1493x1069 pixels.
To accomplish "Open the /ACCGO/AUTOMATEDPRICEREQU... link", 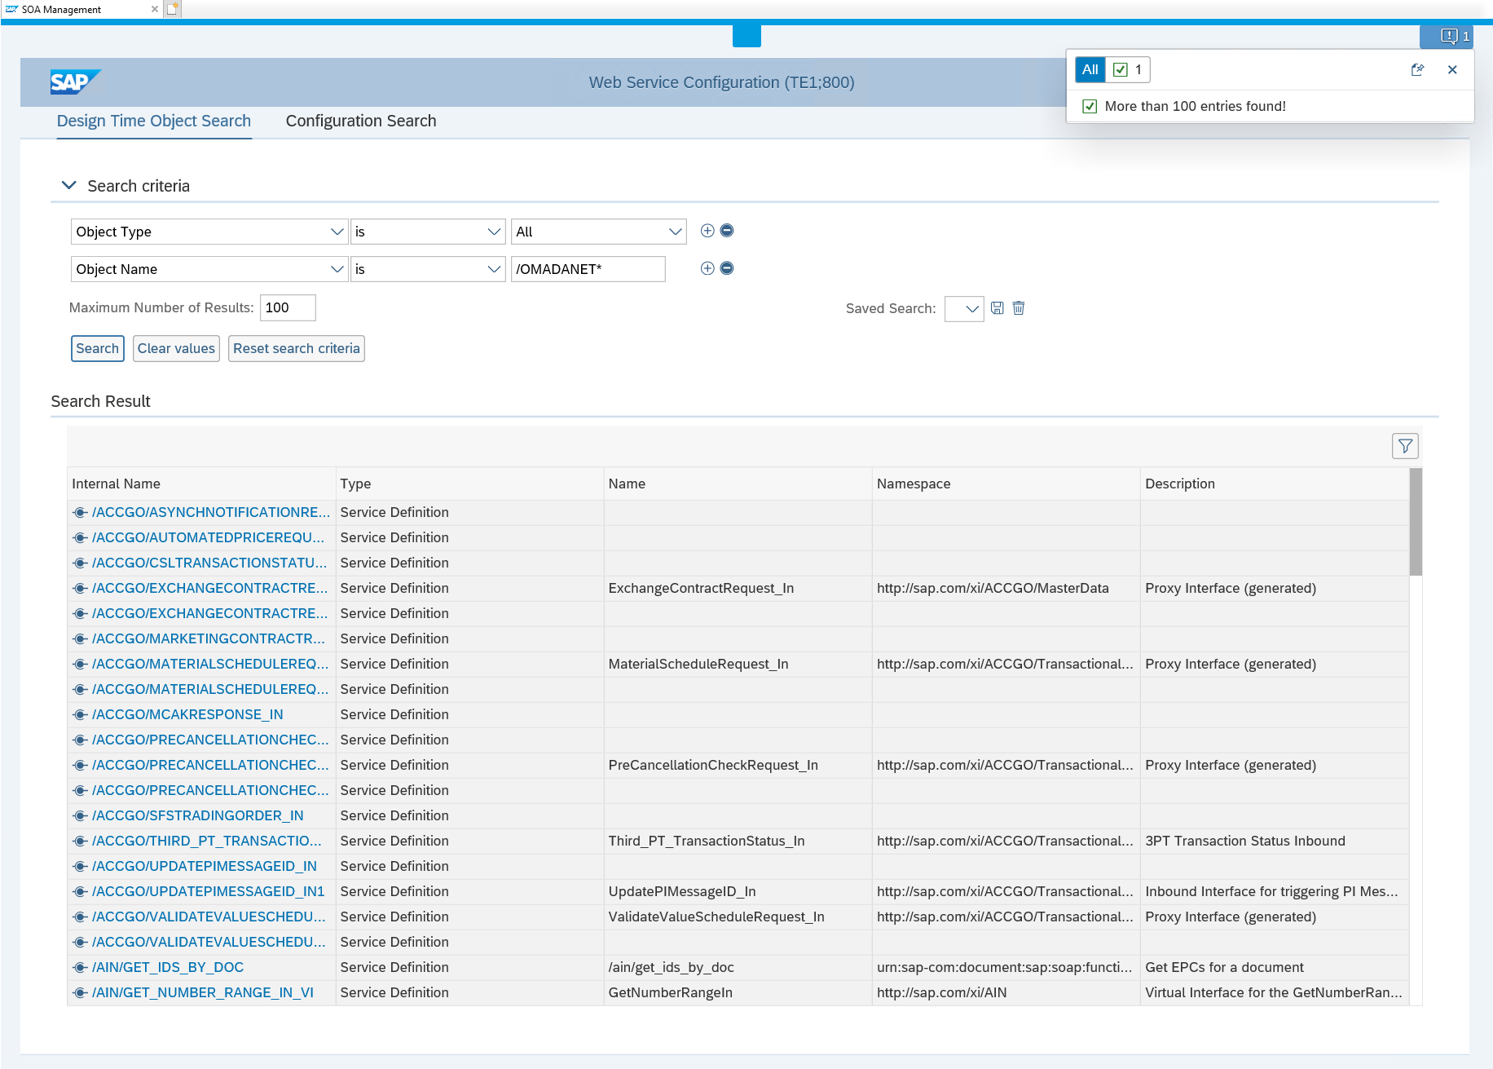I will [208, 537].
